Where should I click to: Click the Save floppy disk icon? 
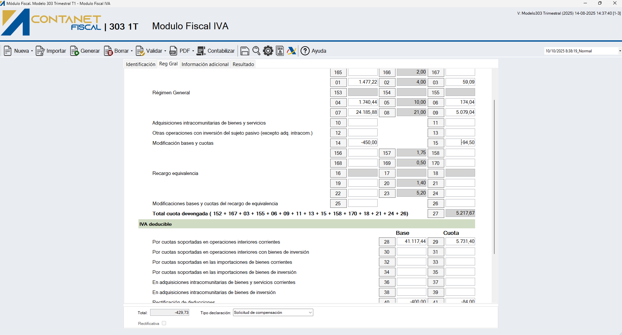(245, 51)
